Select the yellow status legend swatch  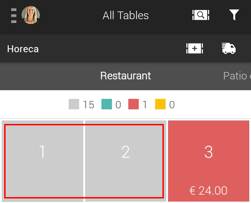(x=160, y=104)
